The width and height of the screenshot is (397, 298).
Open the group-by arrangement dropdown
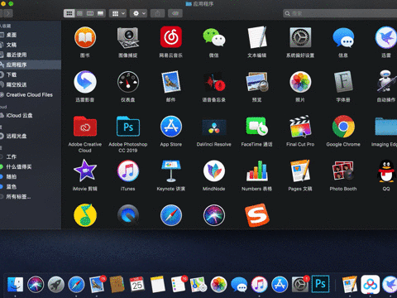point(118,13)
